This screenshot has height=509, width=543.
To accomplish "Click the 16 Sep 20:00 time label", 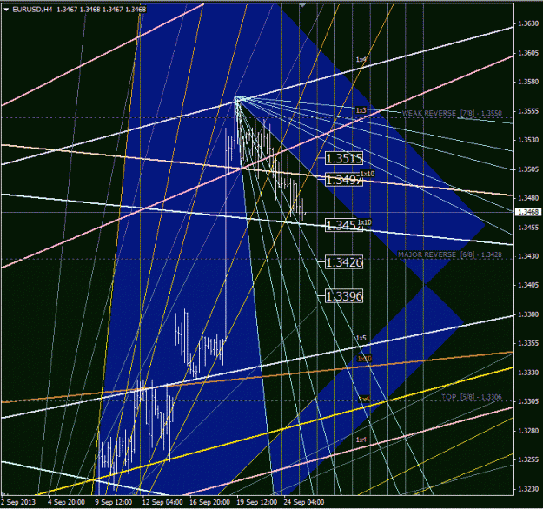I will pyautogui.click(x=209, y=502).
